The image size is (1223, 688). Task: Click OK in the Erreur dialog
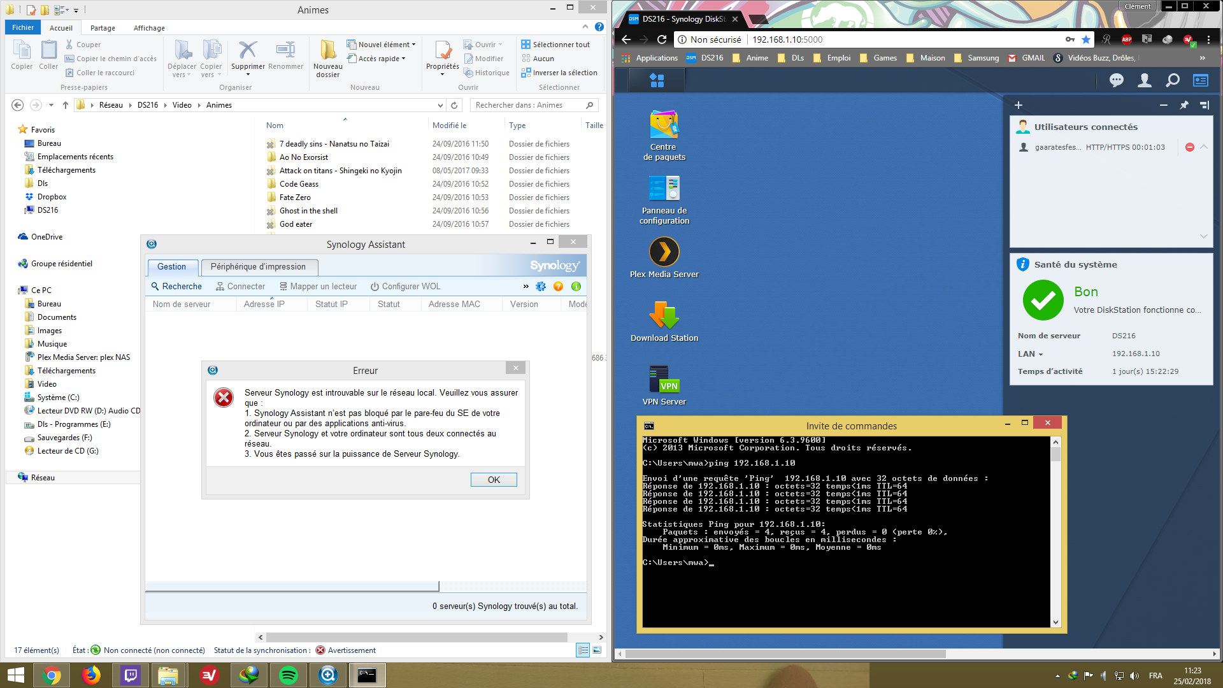[x=494, y=480]
